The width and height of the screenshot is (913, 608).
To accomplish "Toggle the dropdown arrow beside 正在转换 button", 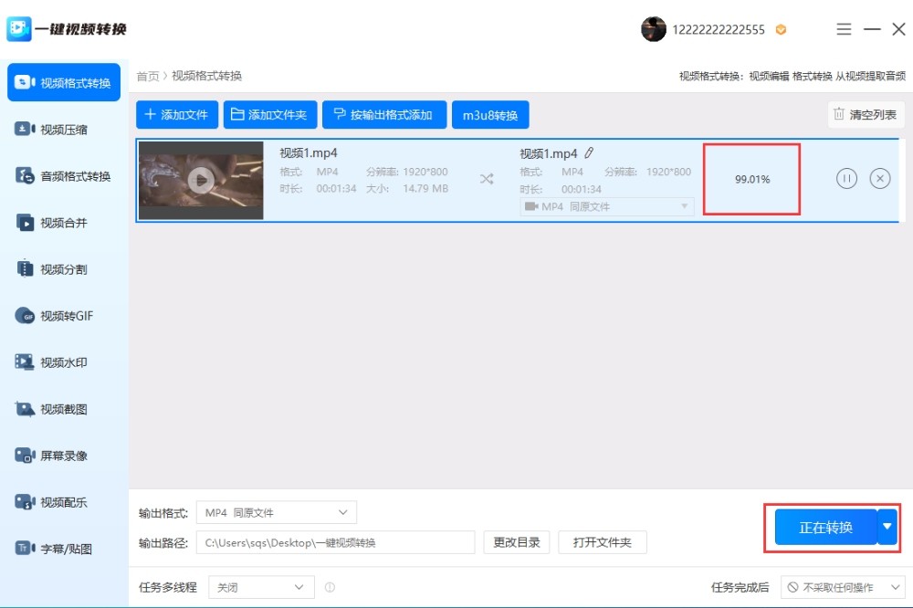I will click(x=887, y=527).
